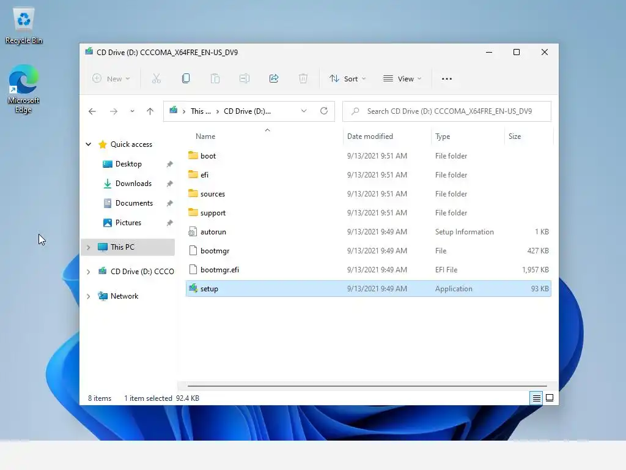Expand the address bar history dropdown
Viewport: 626px width, 470px height.
304,111
